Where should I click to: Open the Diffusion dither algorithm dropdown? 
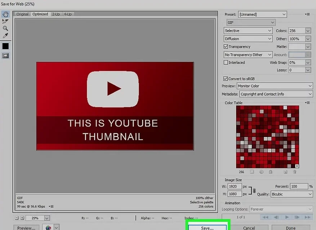tap(248, 39)
